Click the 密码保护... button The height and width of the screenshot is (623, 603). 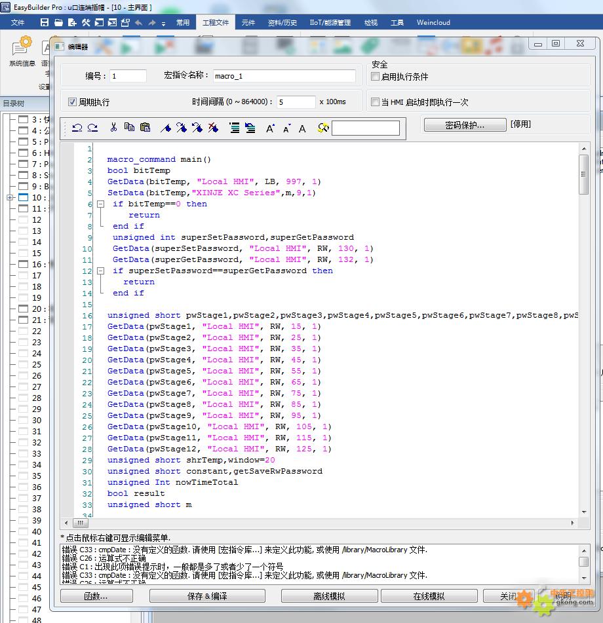[x=465, y=125]
